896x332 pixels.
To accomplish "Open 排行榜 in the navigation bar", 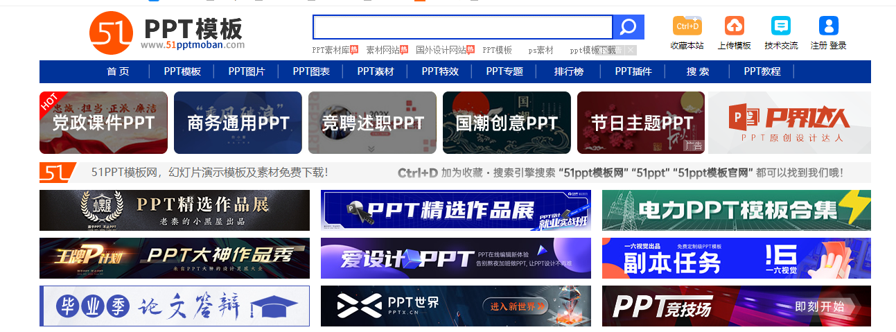I will point(569,71).
